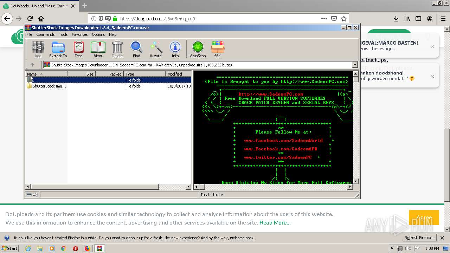This screenshot has width=450, height=253.
Task: Toggle Firefox sidebar icon
Action: (418, 19)
